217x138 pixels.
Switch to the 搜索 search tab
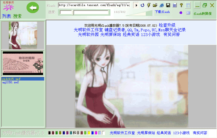(x=17, y=16)
